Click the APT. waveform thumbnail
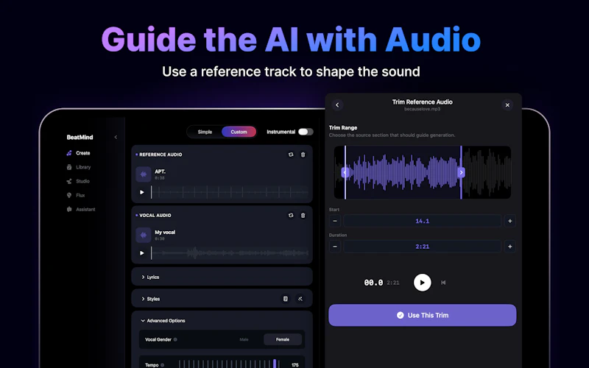 pos(144,174)
